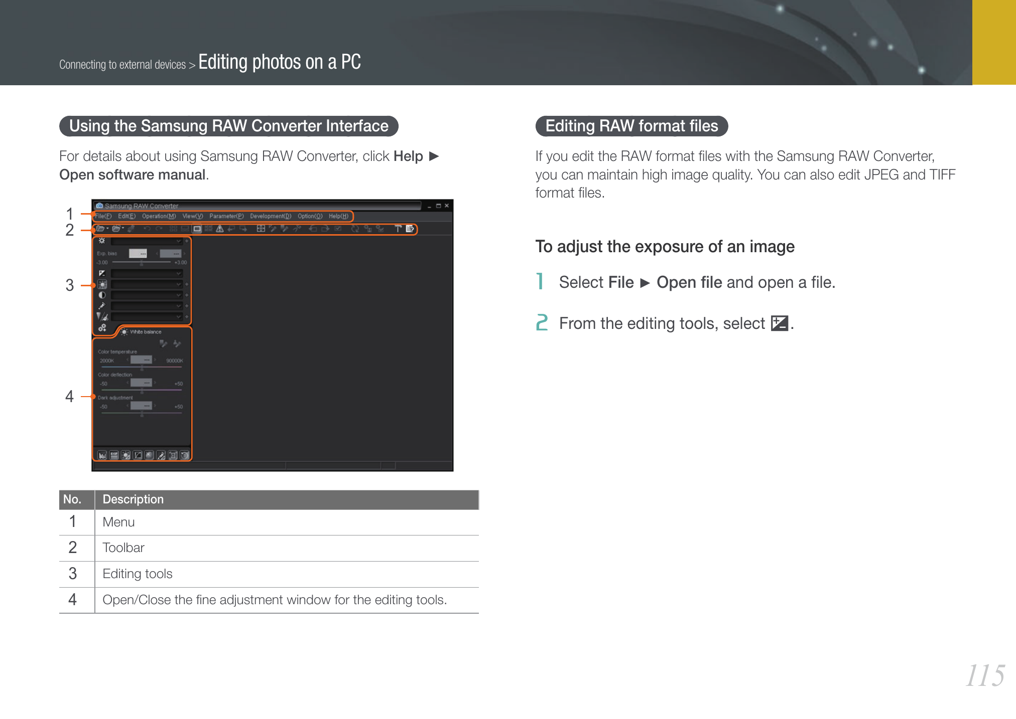Adjust the Exp. bias slider track

(142, 262)
